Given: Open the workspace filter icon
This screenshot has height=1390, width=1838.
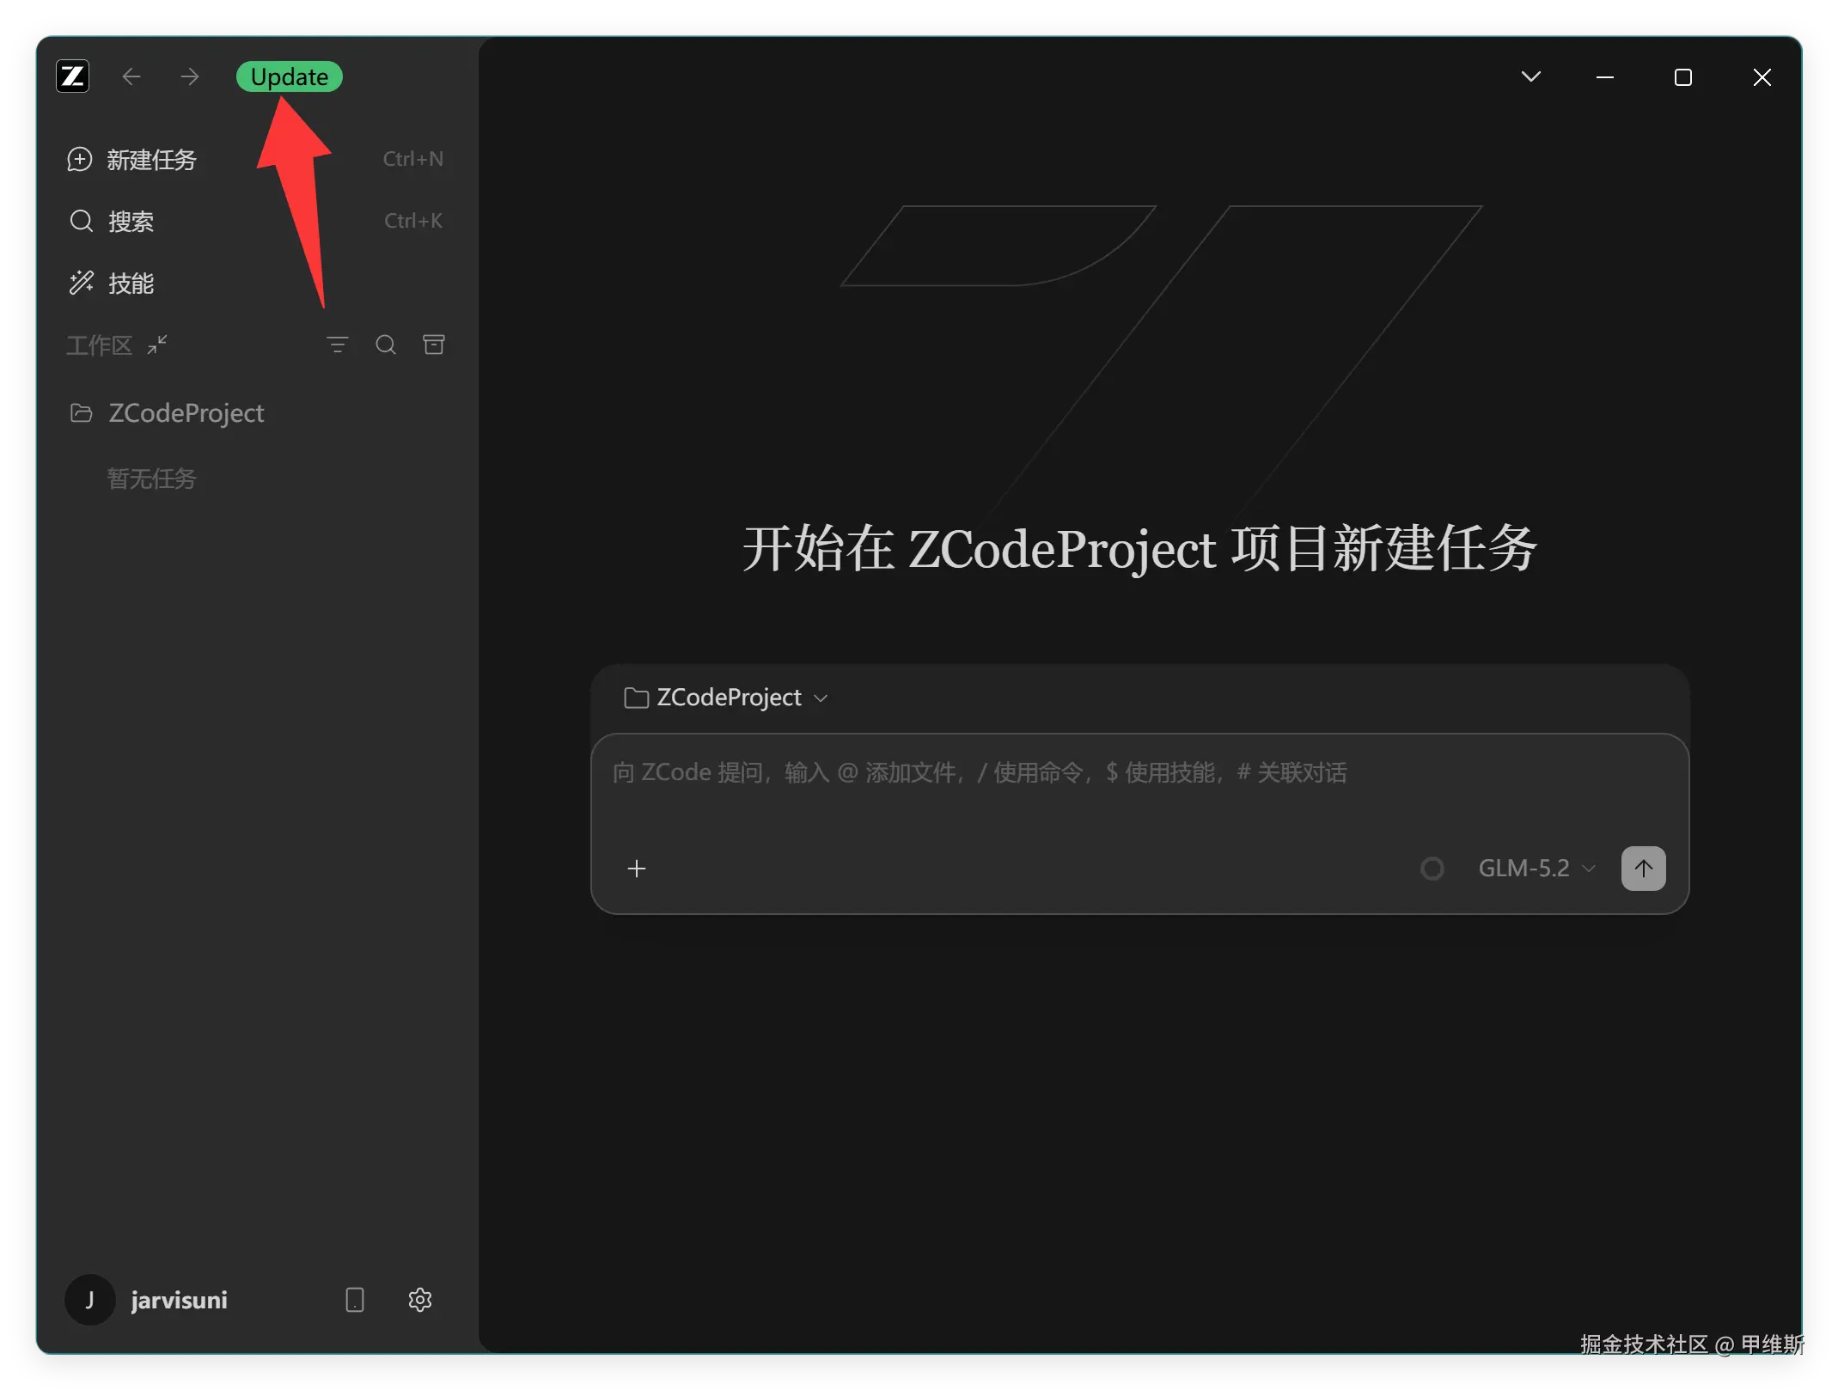Looking at the screenshot, I should coord(338,344).
